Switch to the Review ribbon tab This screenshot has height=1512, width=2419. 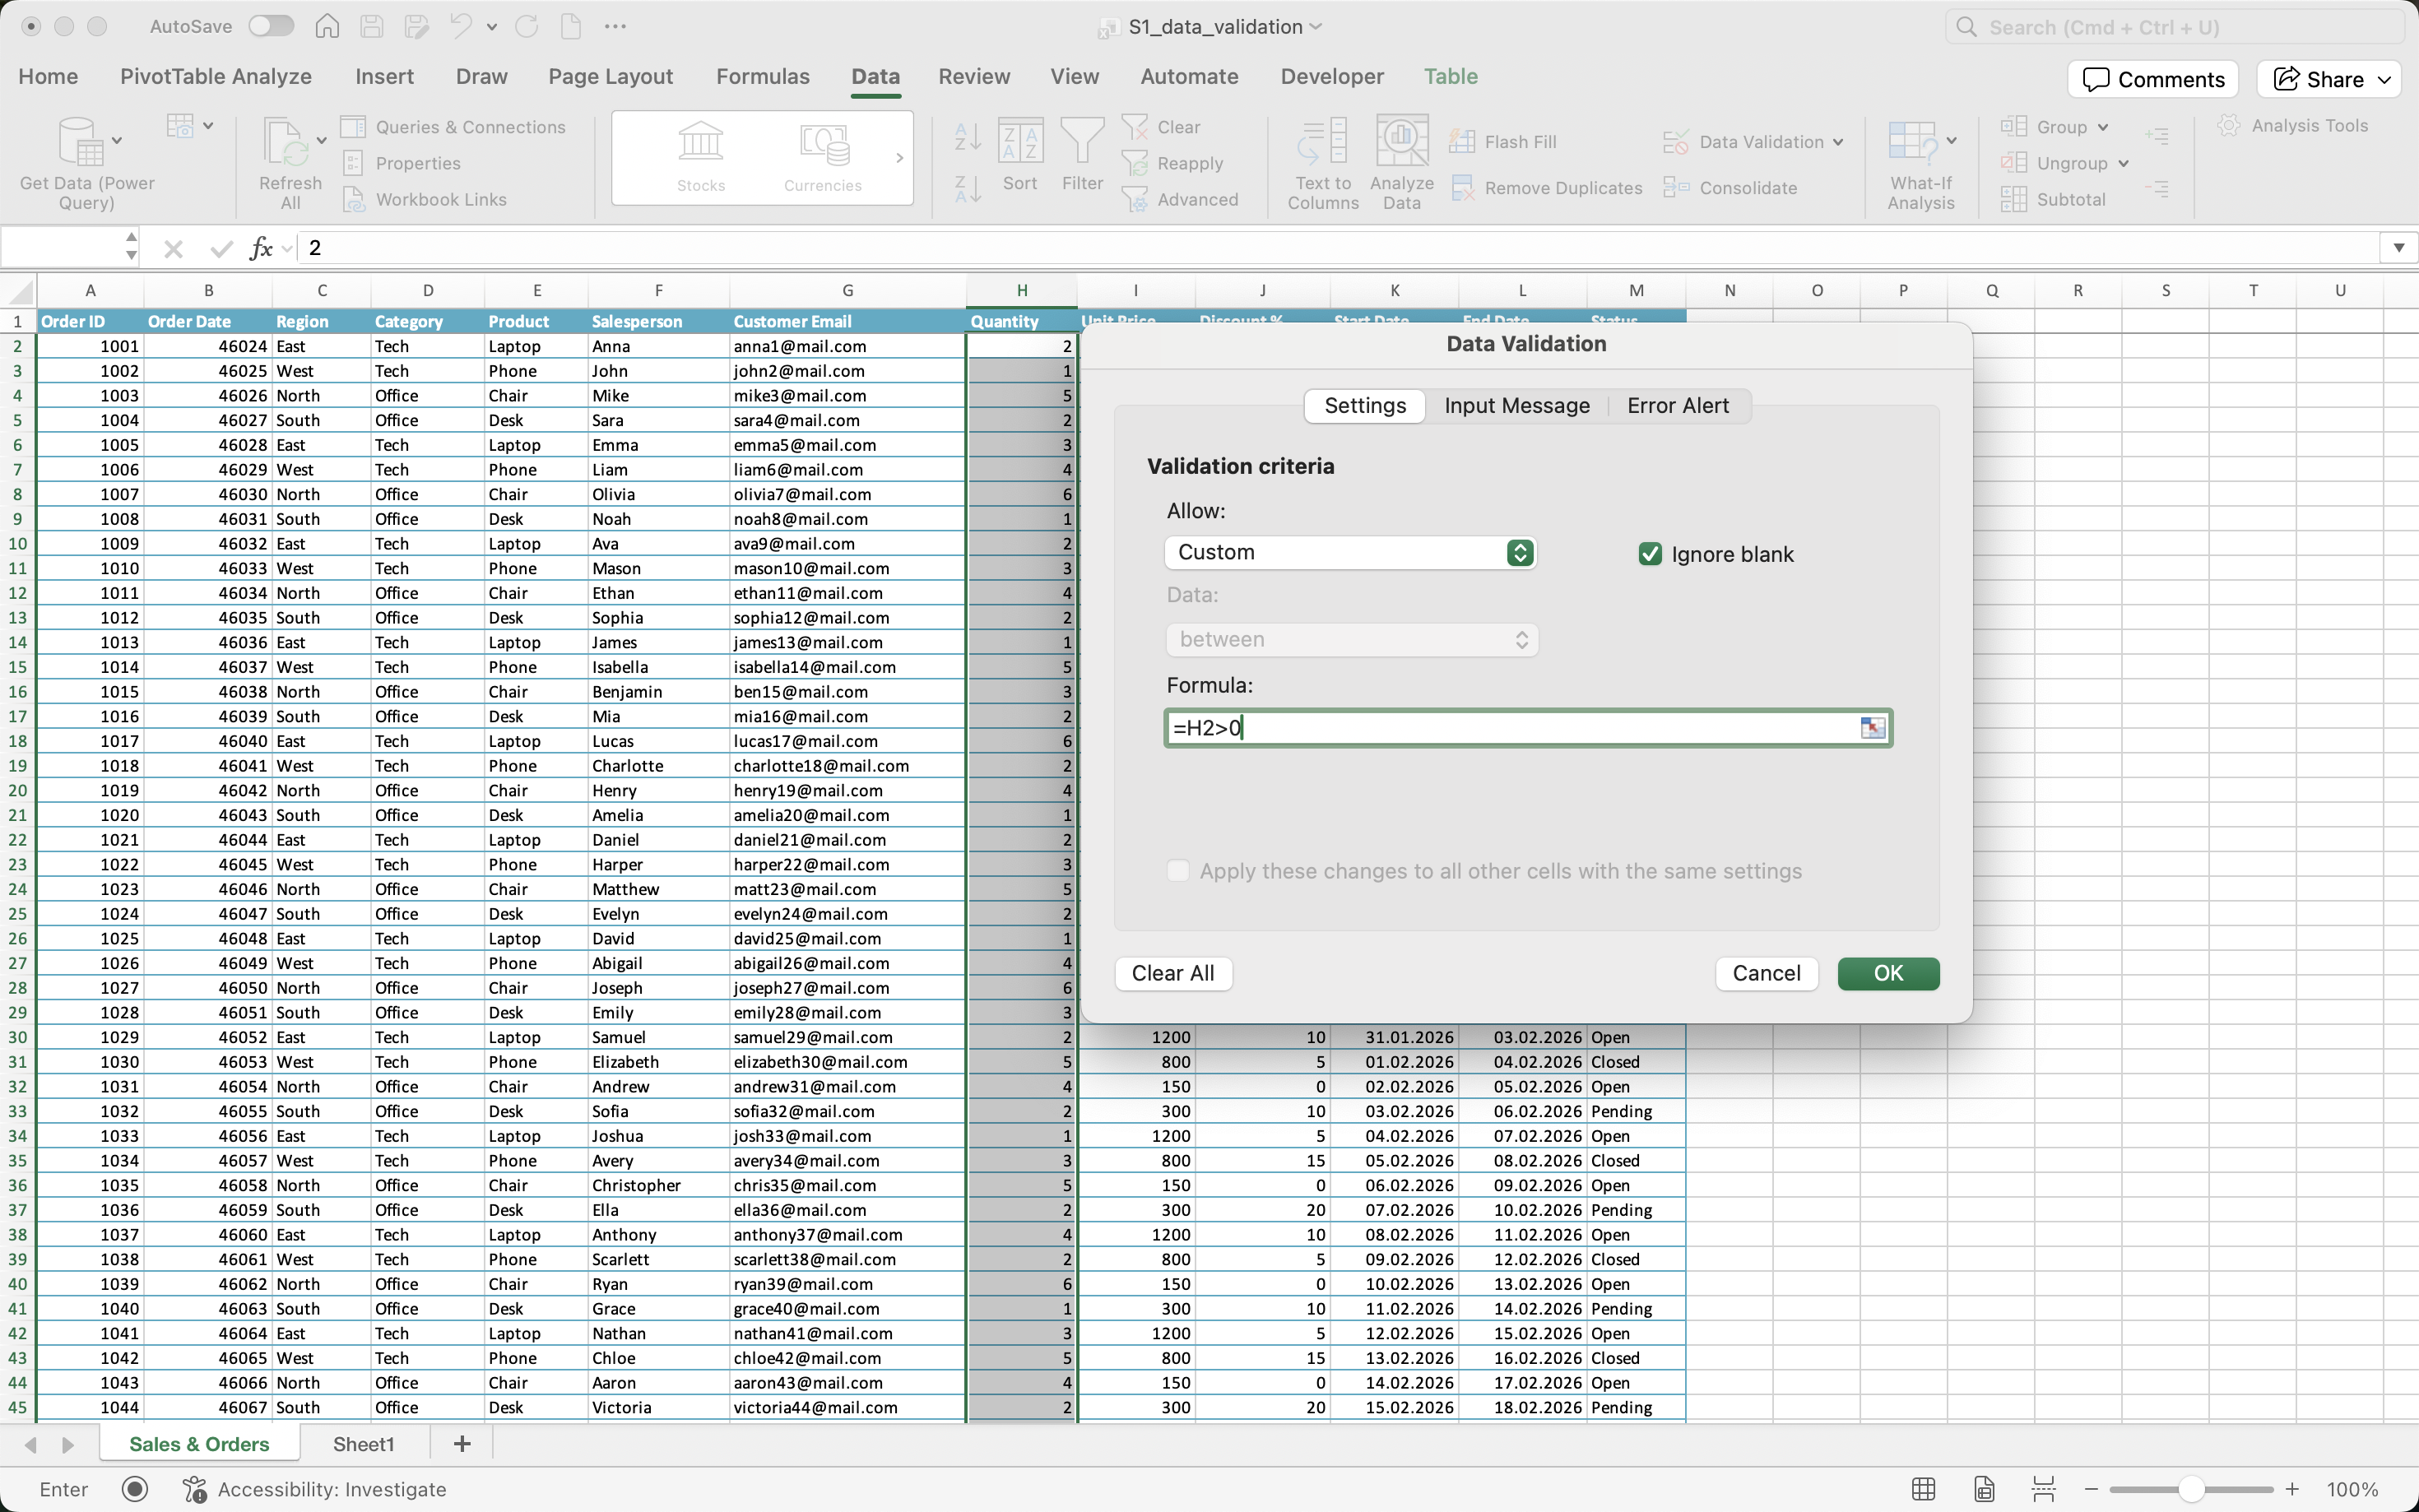pos(974,77)
